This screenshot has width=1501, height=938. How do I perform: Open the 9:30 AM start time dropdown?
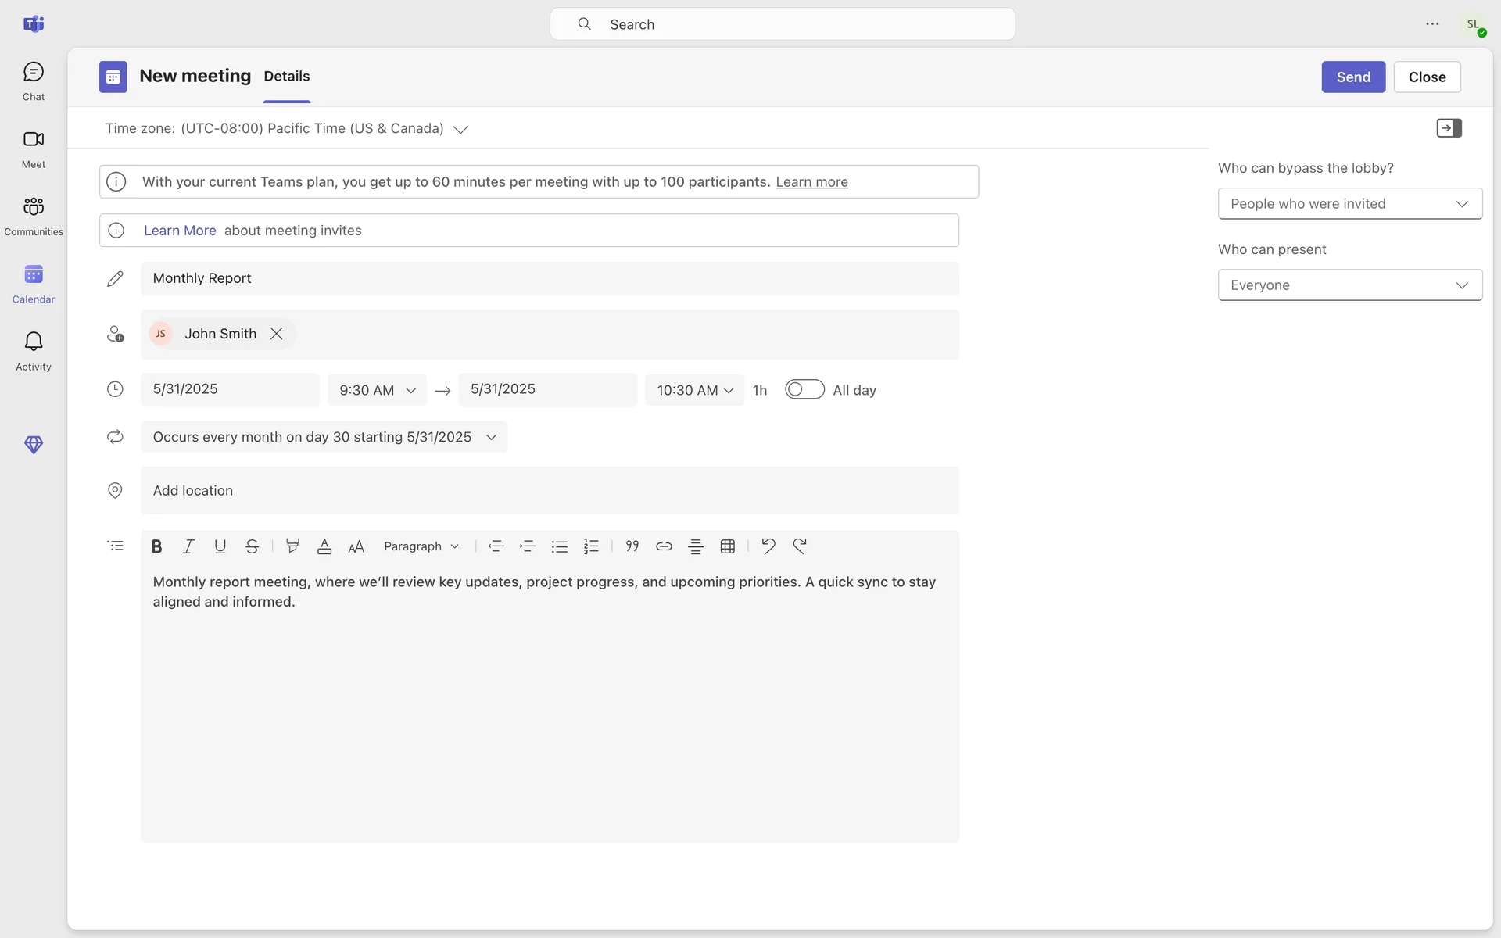click(x=377, y=390)
